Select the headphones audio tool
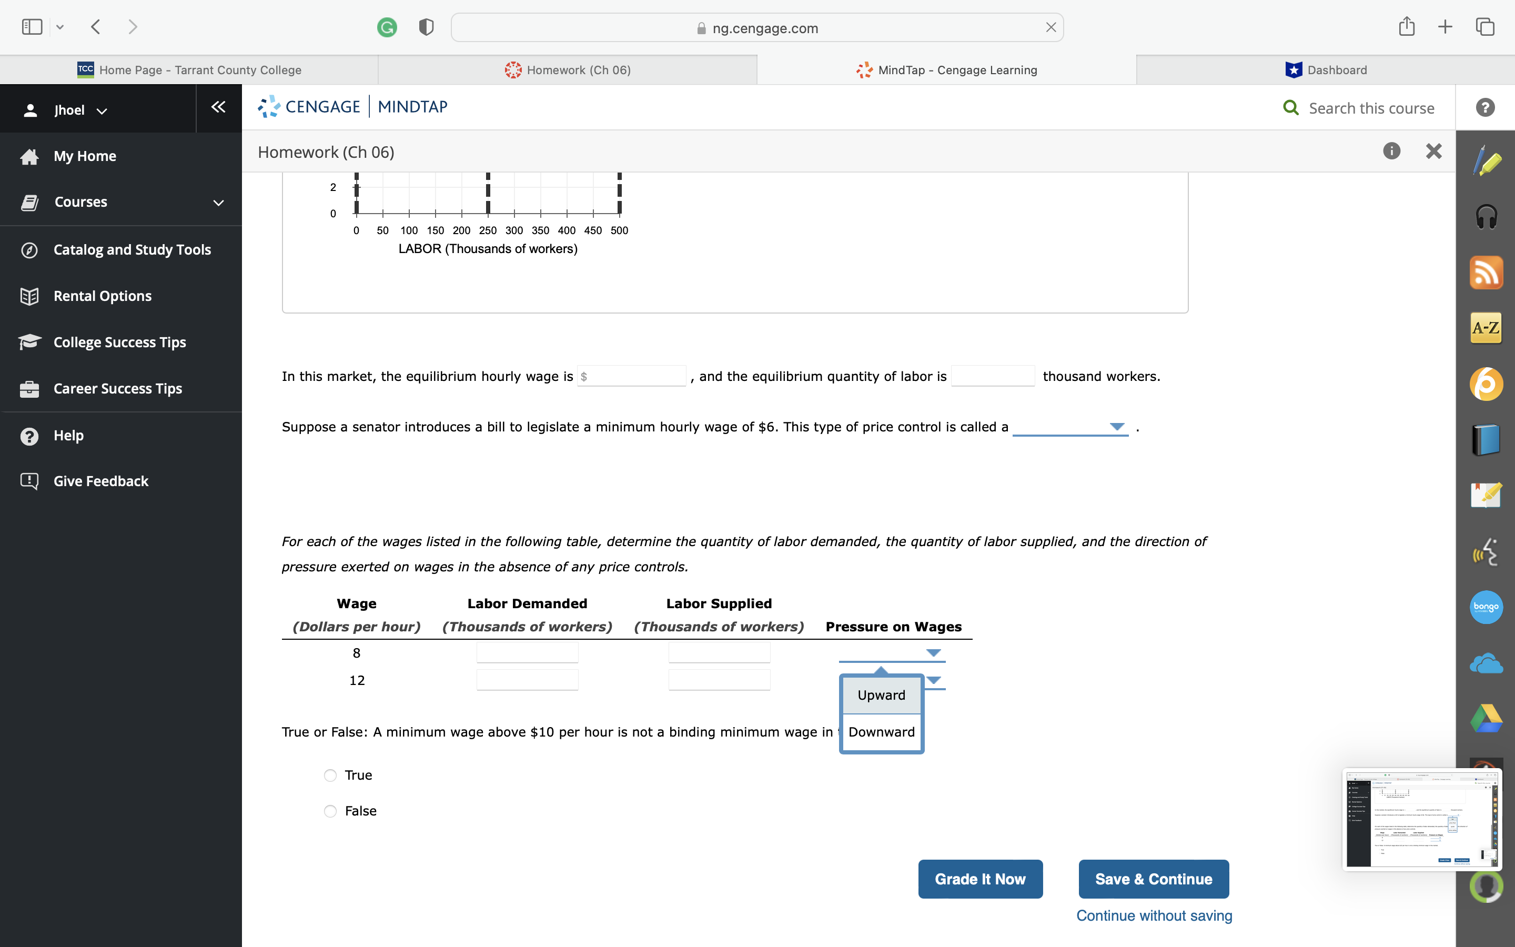This screenshot has height=947, width=1515. pyautogui.click(x=1487, y=216)
